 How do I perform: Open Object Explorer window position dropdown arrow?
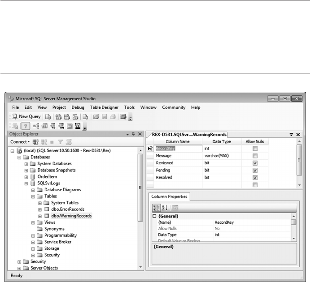pos(127,134)
